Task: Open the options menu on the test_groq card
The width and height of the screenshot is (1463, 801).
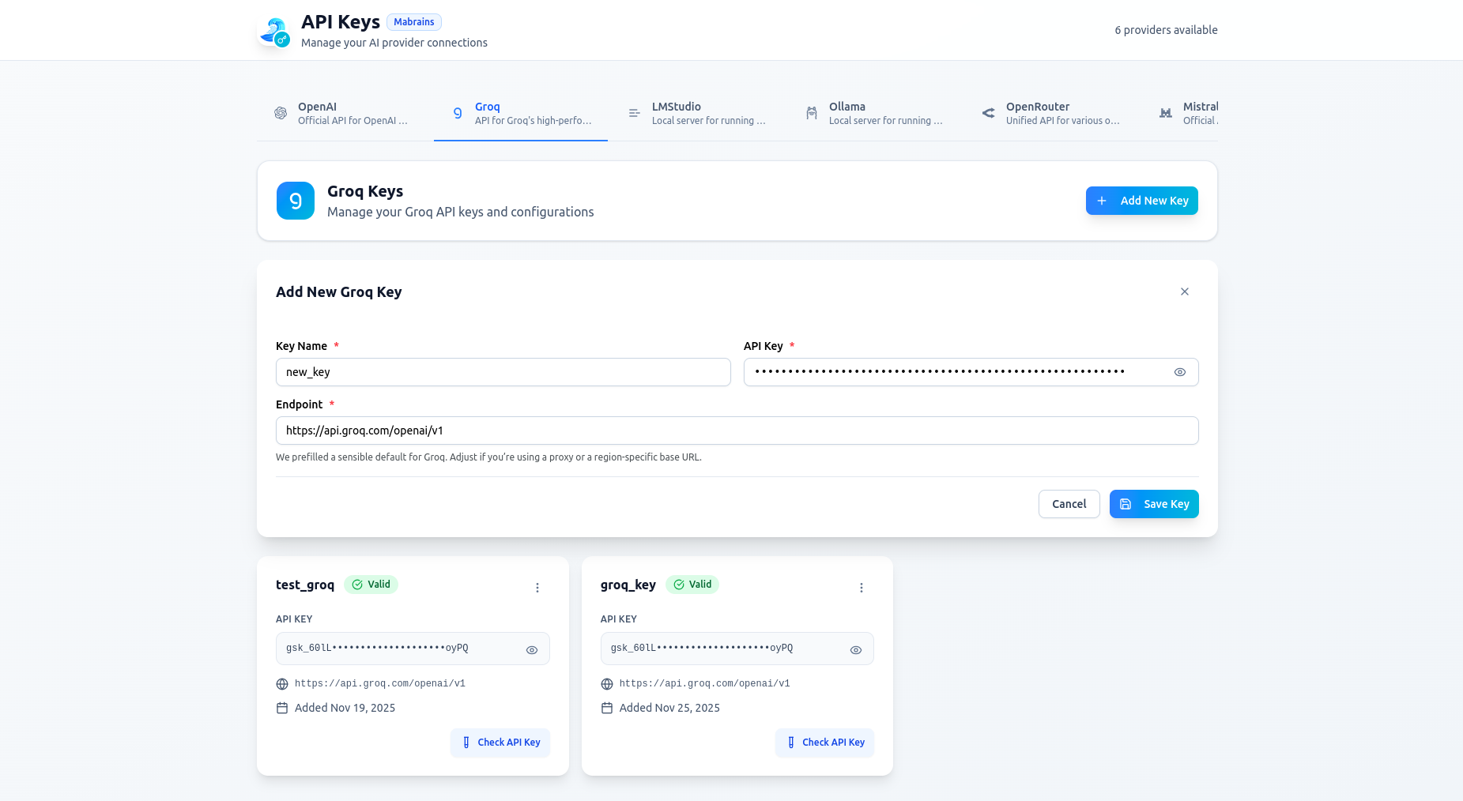Action: 537,588
